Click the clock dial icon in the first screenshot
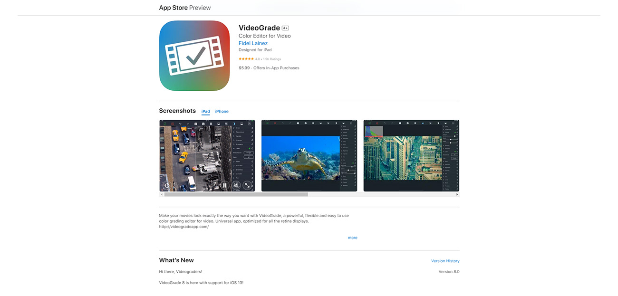The height and width of the screenshot is (296, 618). [167, 185]
